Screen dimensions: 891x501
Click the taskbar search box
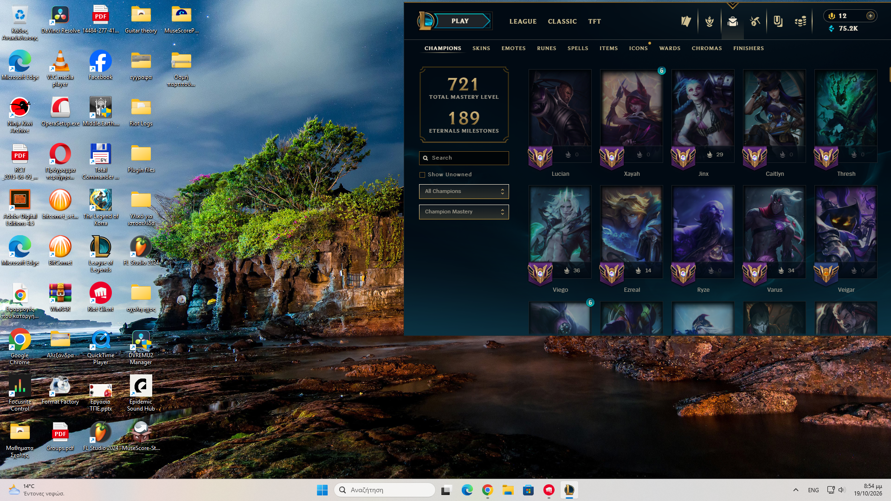(385, 490)
